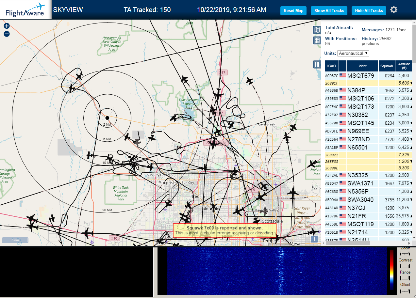This screenshot has width=416, height=298.
Task: Select the yellow 268E33 row
Action: pos(368,162)
